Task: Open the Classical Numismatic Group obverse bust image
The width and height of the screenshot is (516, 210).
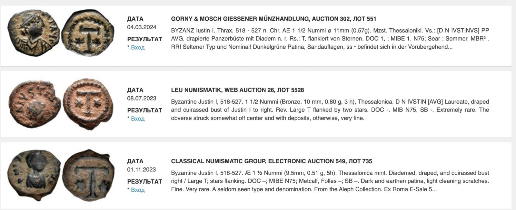Action: [34, 175]
